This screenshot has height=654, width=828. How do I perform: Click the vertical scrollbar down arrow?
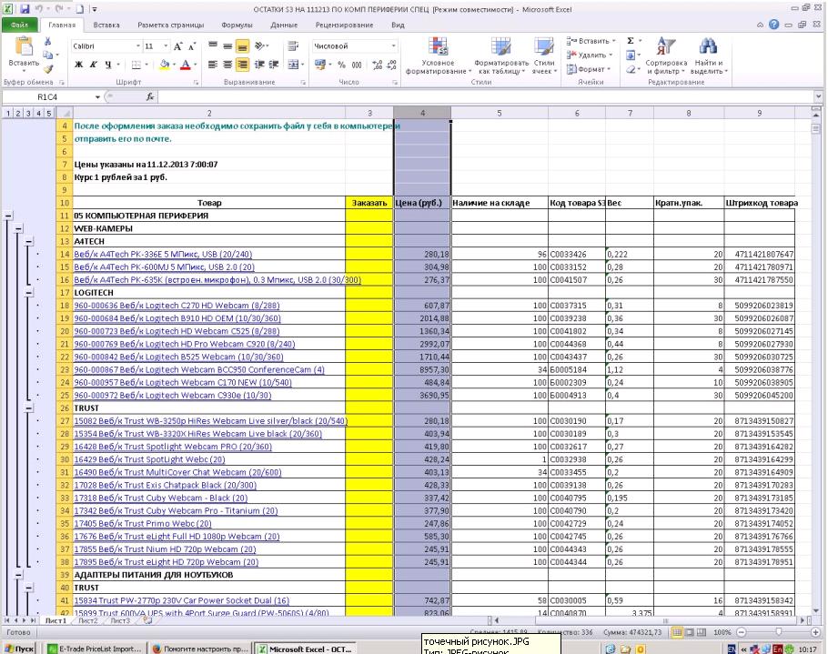817,611
